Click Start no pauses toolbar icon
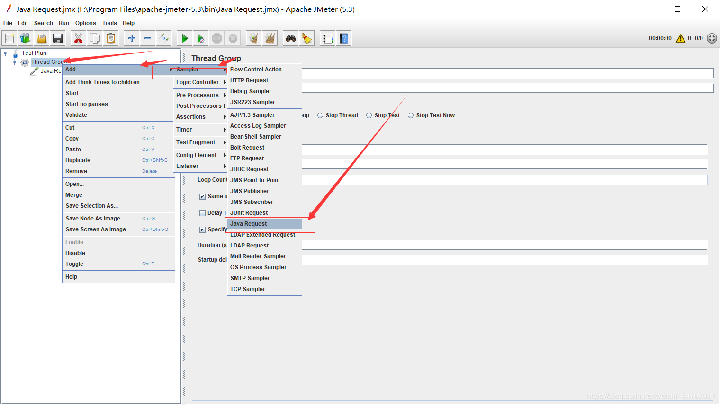Image resolution: width=720 pixels, height=405 pixels. point(201,38)
